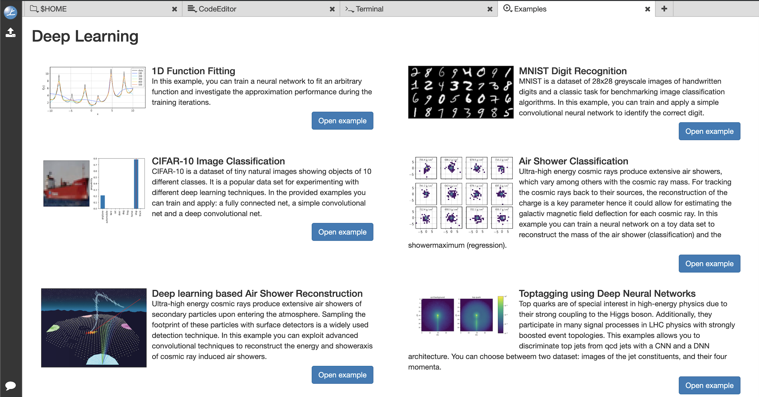Open the 1D Function Fitting example
The height and width of the screenshot is (397, 759).
point(342,120)
